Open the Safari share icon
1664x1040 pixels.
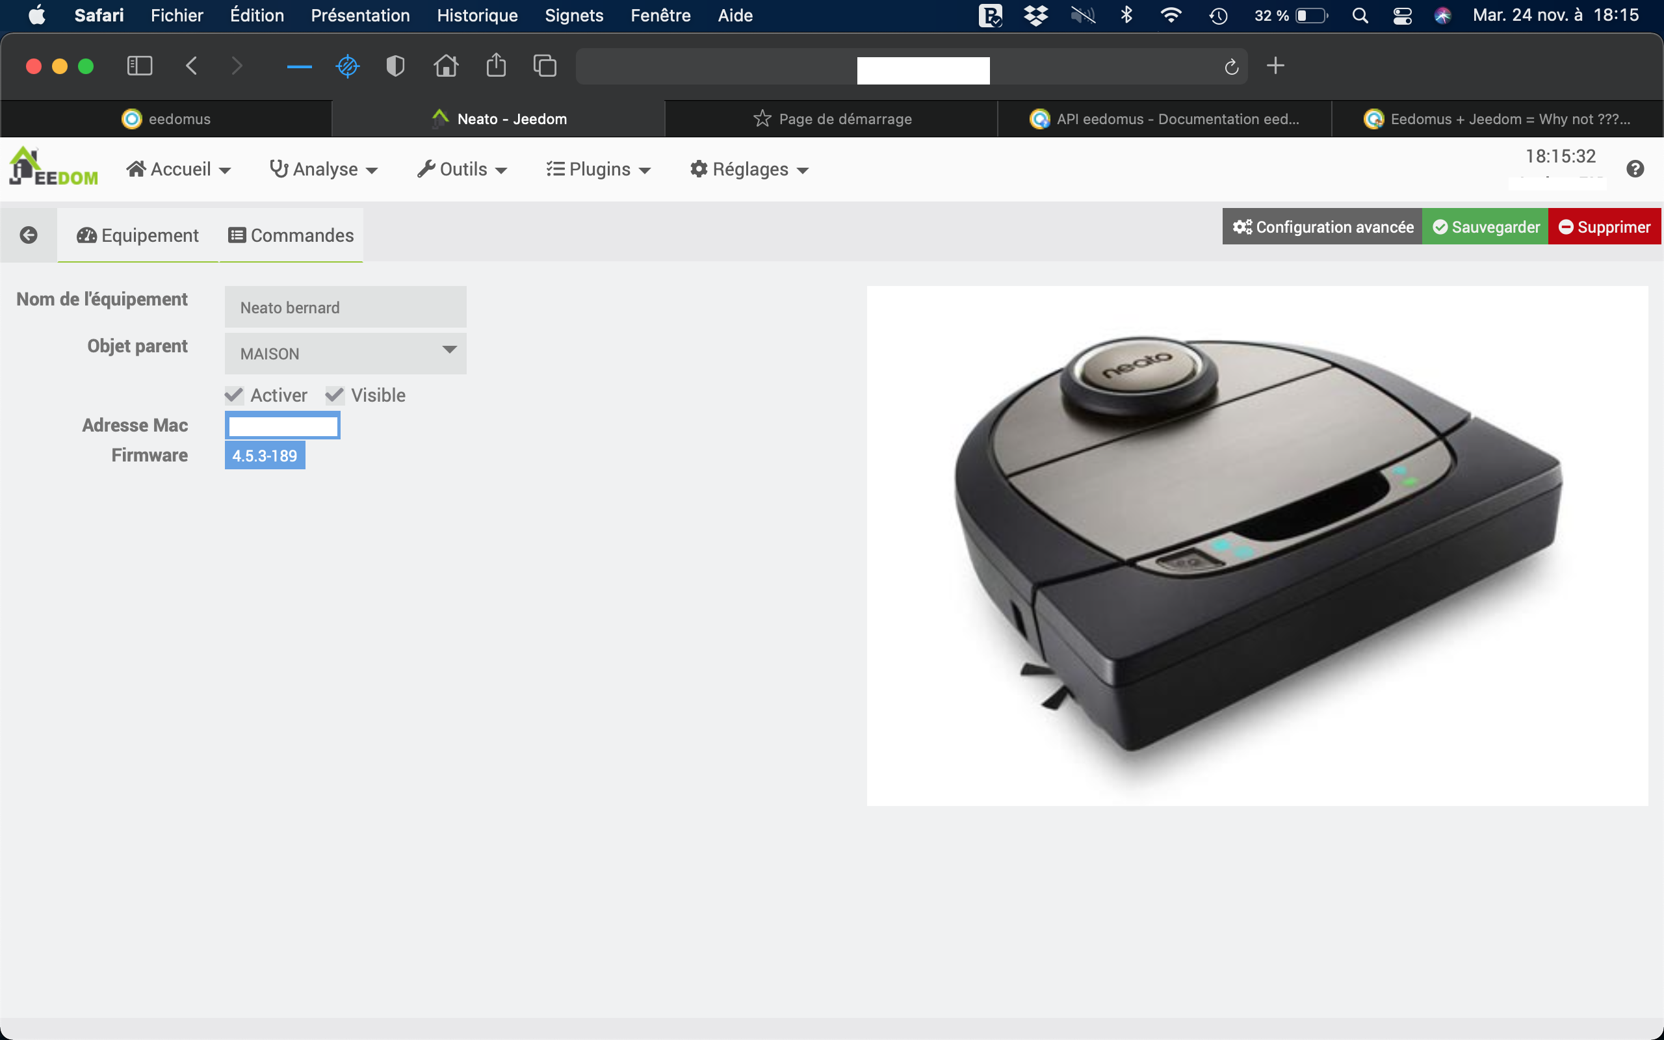[x=496, y=66]
